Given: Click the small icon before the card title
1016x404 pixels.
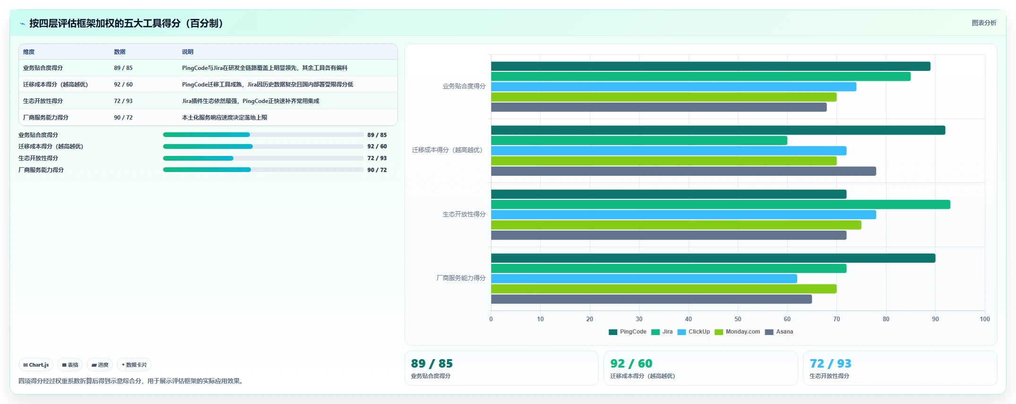Looking at the screenshot, I should click(22, 24).
